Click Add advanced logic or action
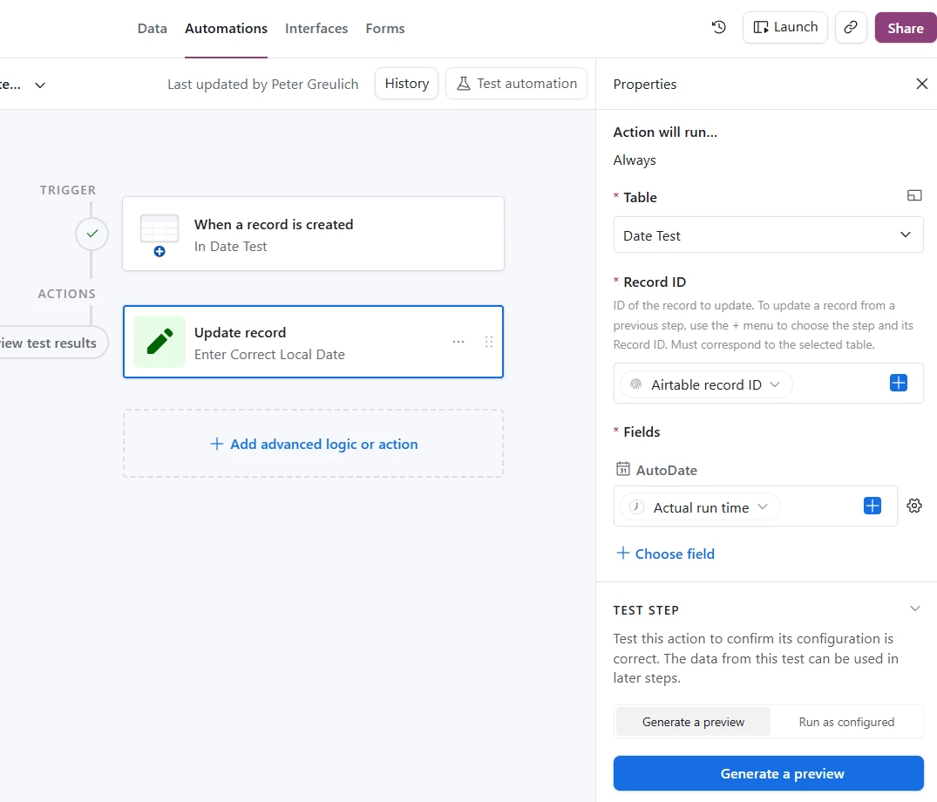 click(313, 444)
